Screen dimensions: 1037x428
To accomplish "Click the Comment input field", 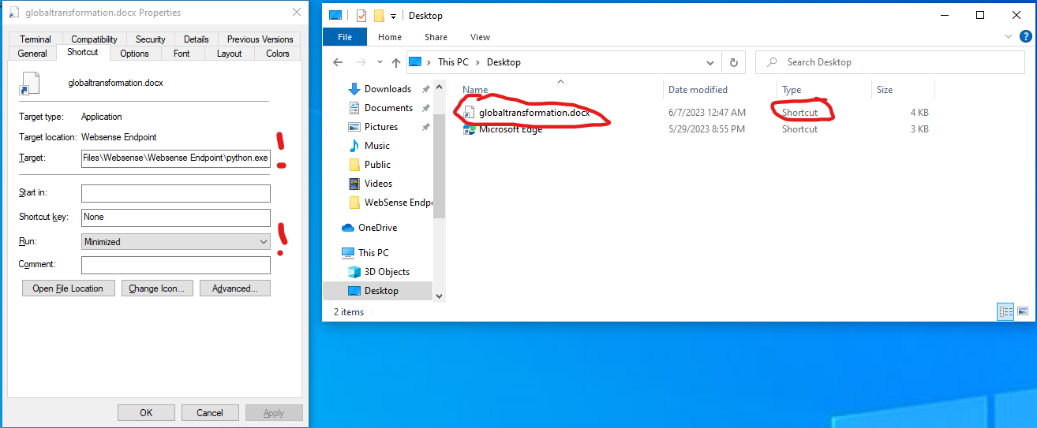I will tap(176, 265).
